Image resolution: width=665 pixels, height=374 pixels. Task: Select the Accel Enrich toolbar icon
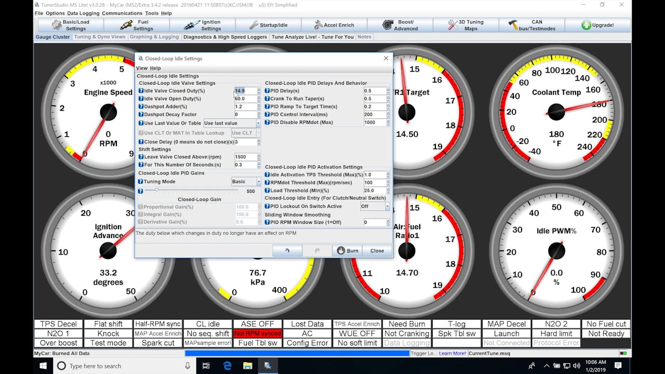point(318,24)
